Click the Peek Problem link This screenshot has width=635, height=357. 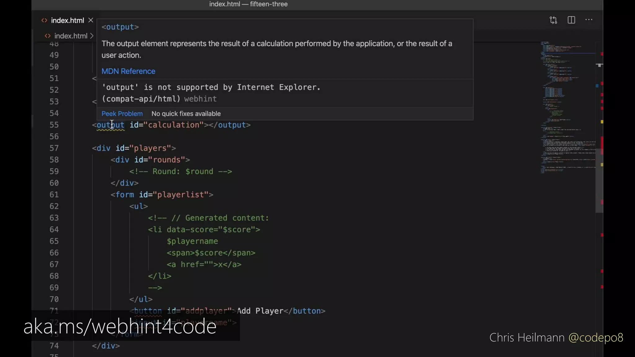pyautogui.click(x=122, y=114)
